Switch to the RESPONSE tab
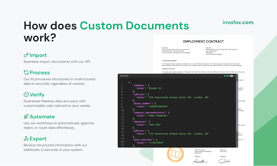The image size is (277, 166). coord(124,76)
